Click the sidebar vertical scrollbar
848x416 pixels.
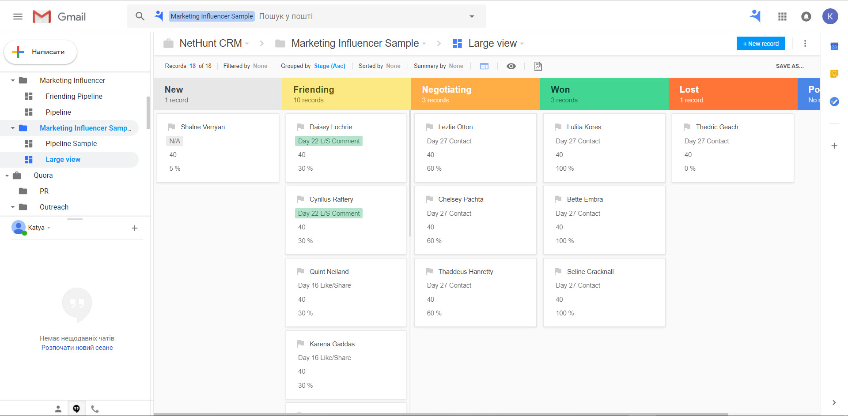pyautogui.click(x=148, y=112)
